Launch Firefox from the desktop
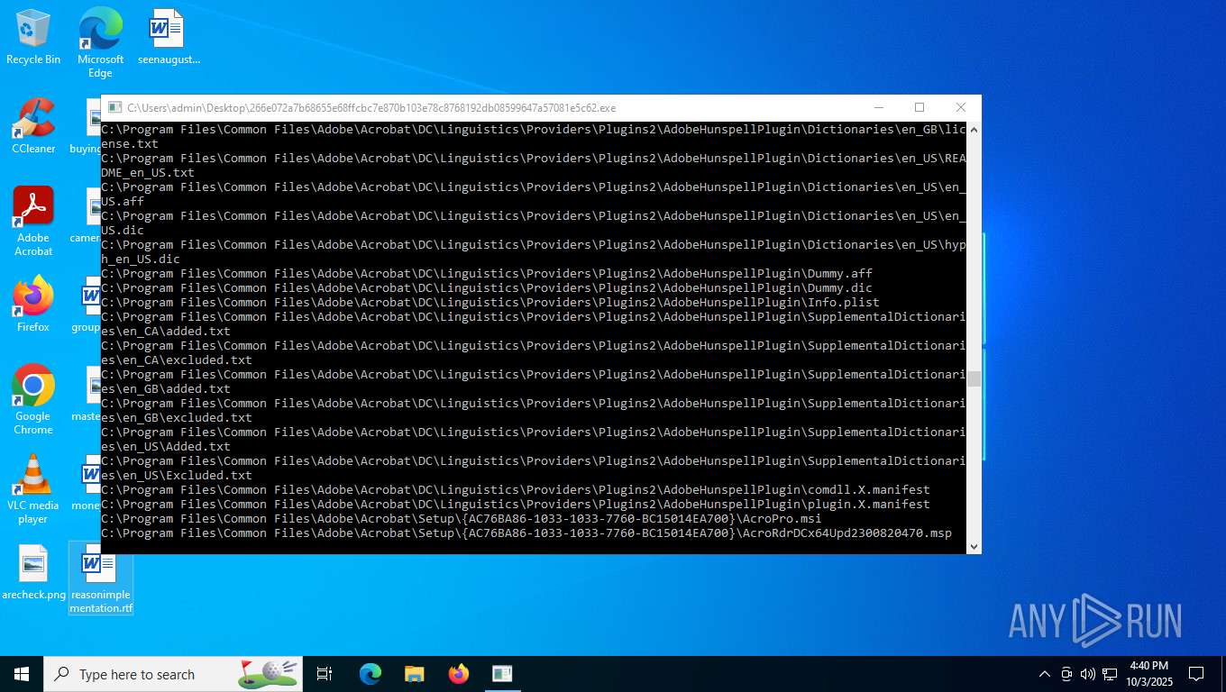 (x=33, y=305)
